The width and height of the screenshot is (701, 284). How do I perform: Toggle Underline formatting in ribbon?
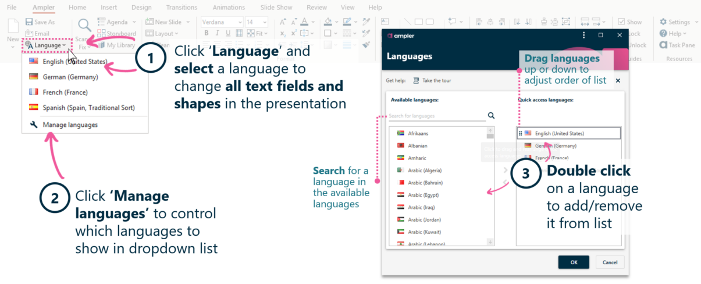pos(227,34)
